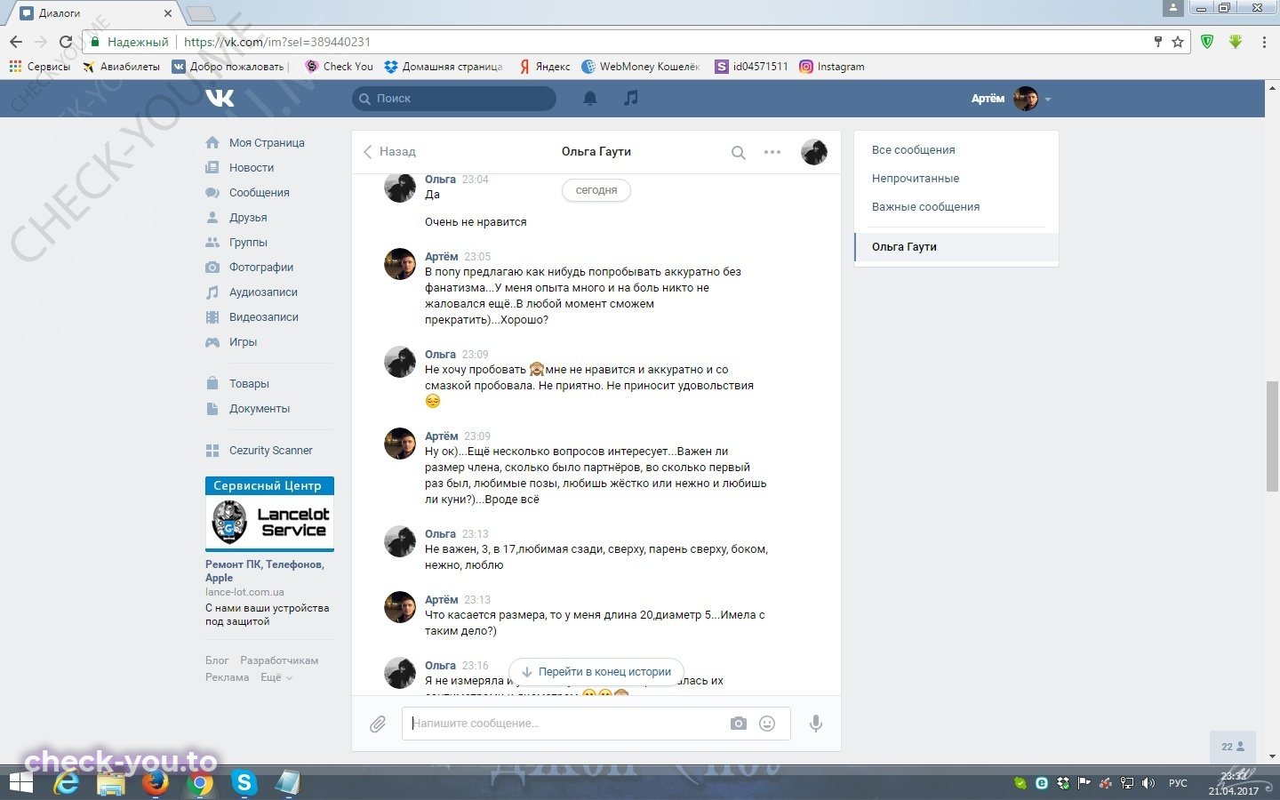1280x800 pixels.
Task: Click the paperclip attachment icon
Action: tap(378, 724)
